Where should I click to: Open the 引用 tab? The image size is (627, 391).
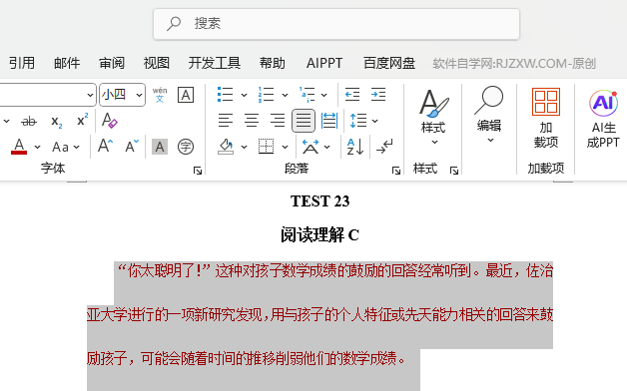[22, 63]
